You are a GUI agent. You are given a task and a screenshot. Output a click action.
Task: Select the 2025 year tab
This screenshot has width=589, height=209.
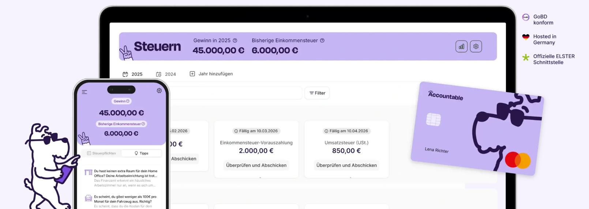132,74
